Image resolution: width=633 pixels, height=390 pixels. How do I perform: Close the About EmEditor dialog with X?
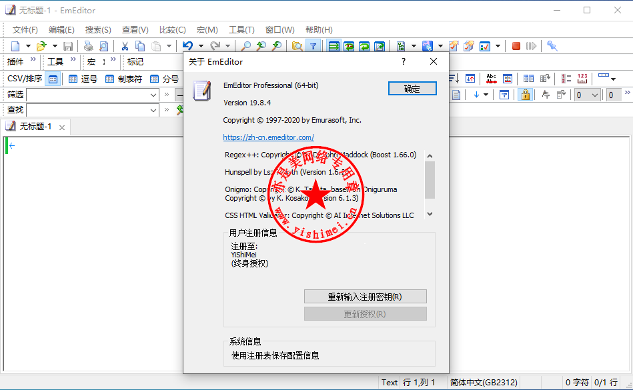coord(433,61)
